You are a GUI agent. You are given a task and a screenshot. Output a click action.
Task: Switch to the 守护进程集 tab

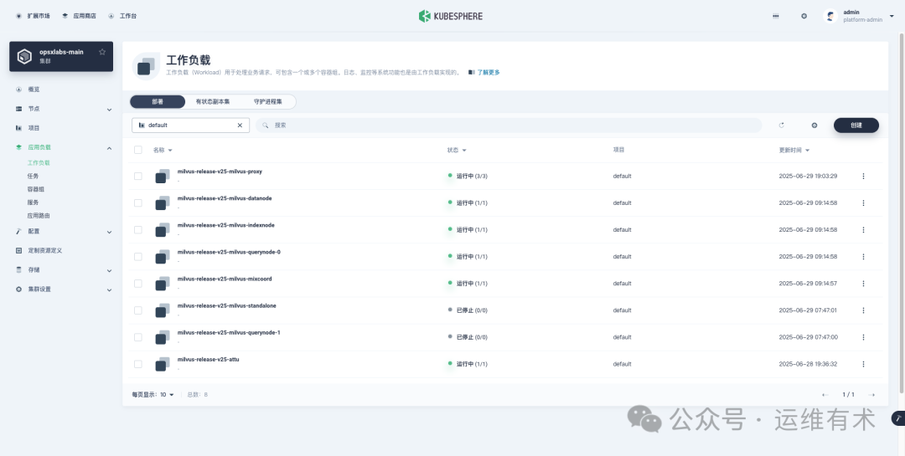click(268, 101)
